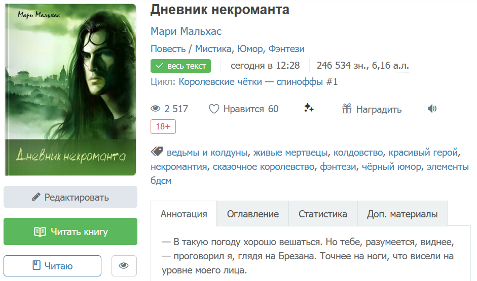
Task: Toggle the eye button next to Читаю
Action: click(124, 266)
